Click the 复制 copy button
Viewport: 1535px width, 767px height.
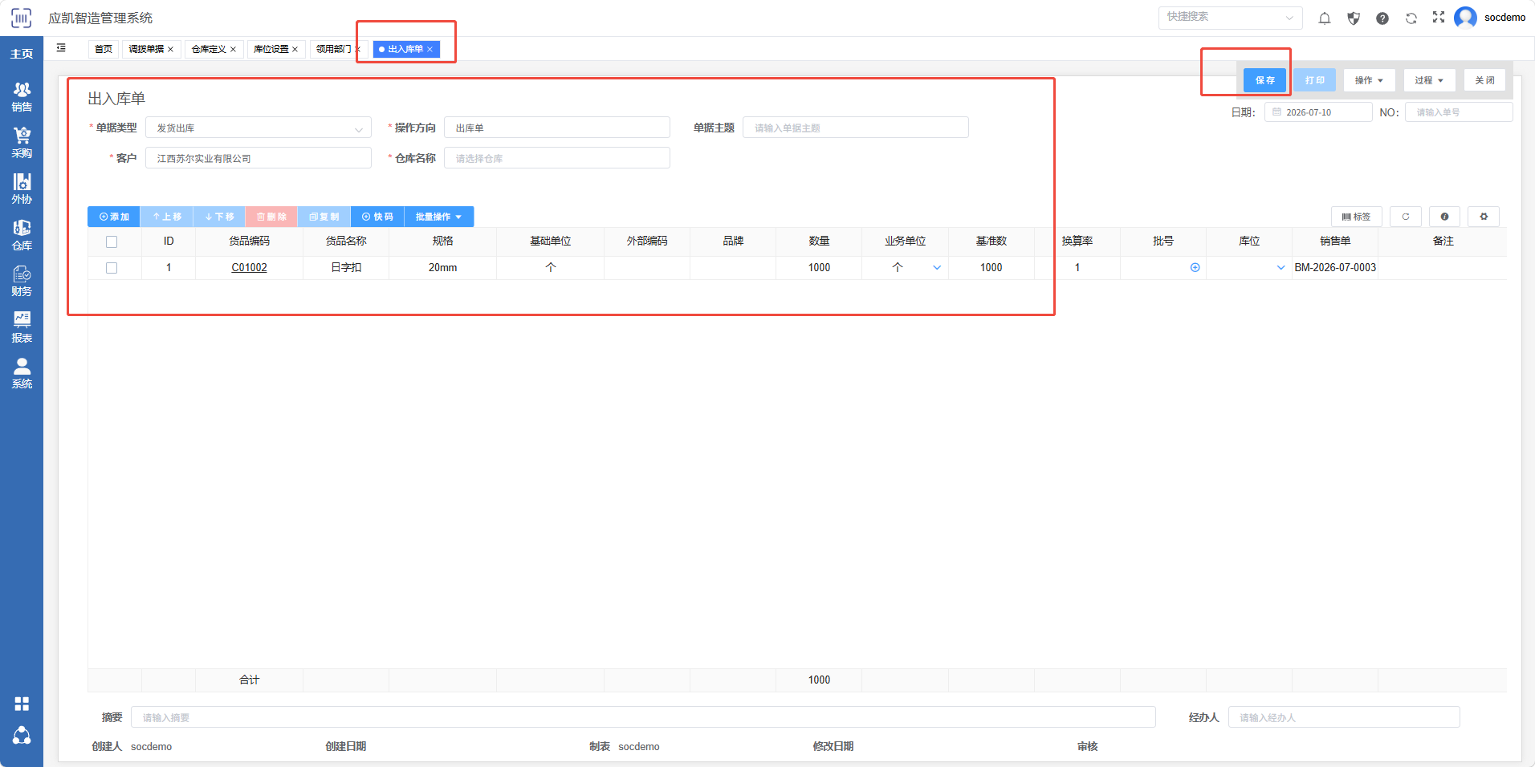click(324, 217)
